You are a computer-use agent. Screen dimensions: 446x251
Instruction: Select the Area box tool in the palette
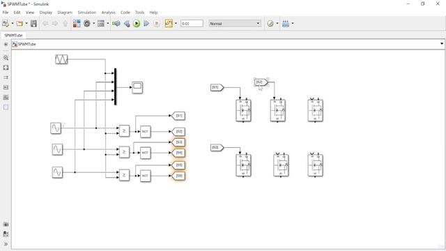click(6, 107)
